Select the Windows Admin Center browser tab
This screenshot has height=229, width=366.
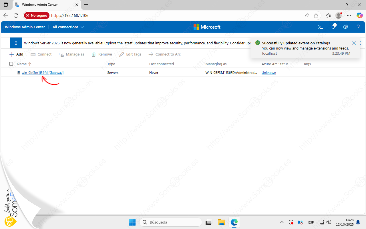[46, 5]
